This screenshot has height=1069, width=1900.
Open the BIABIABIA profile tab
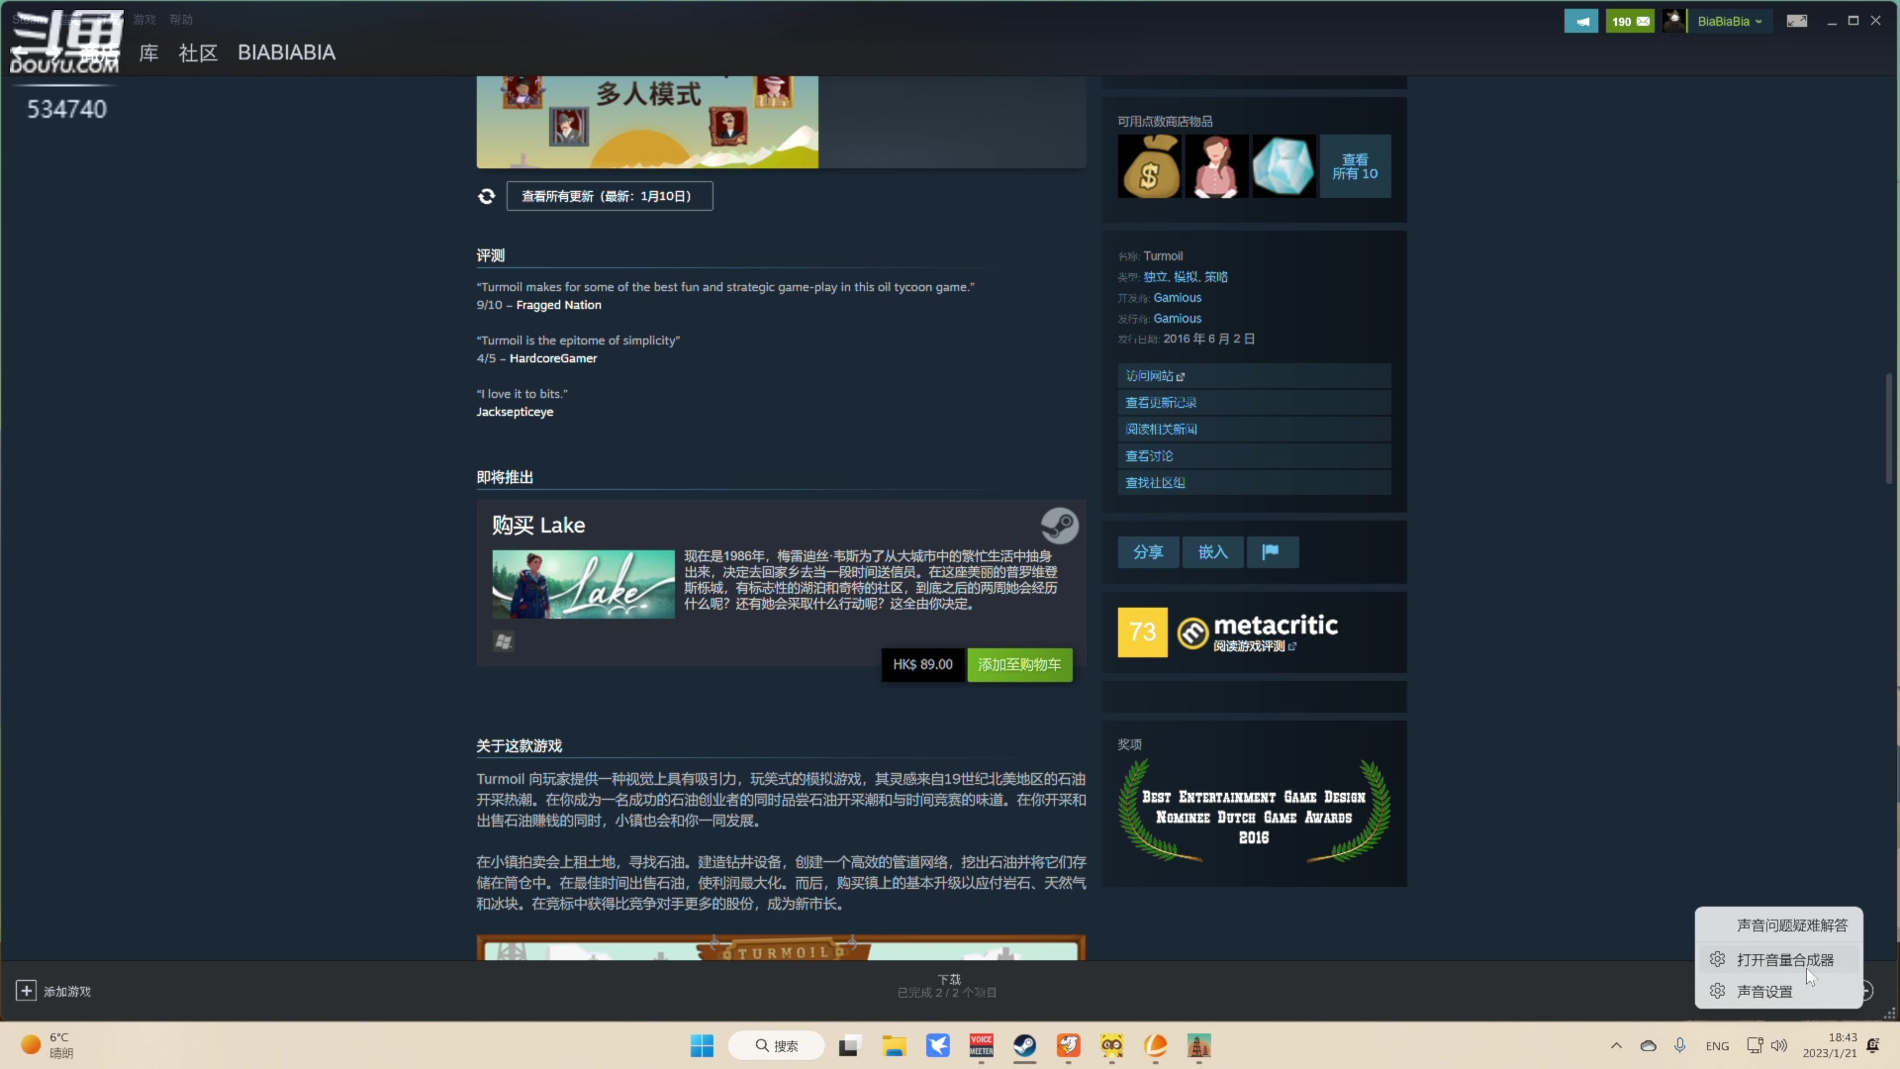pyautogui.click(x=286, y=52)
